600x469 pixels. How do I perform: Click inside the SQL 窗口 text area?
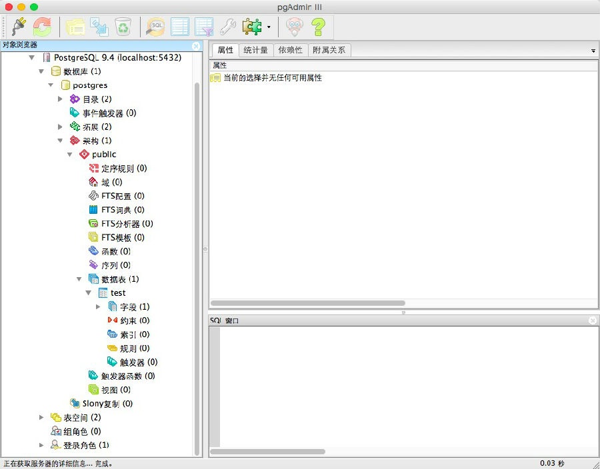pyautogui.click(x=408, y=387)
